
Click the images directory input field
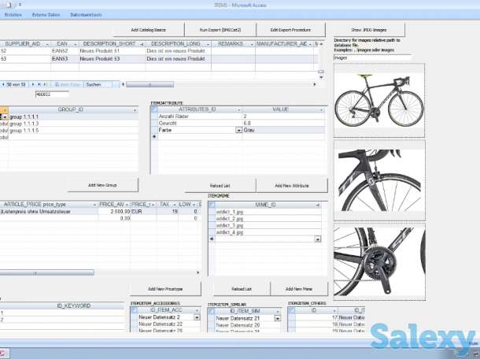[x=372, y=57]
